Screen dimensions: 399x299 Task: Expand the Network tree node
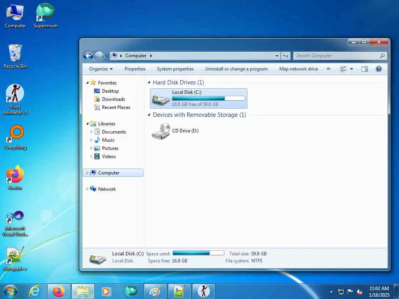click(87, 189)
